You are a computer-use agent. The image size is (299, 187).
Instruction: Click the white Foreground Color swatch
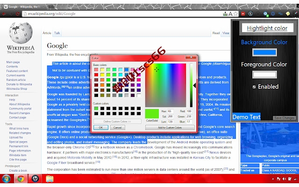(x=264, y=75)
